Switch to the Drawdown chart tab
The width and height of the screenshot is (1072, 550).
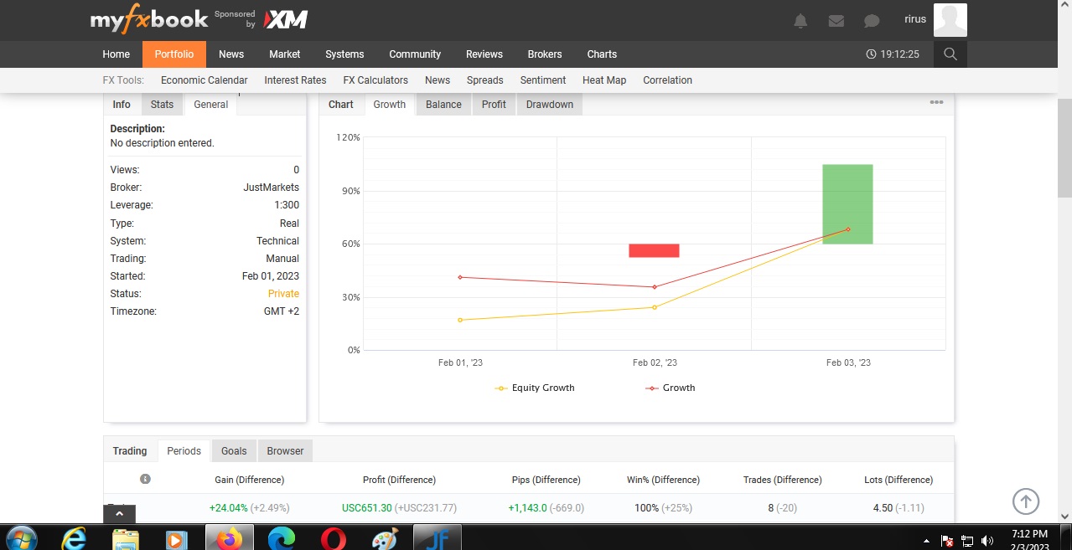(550, 105)
